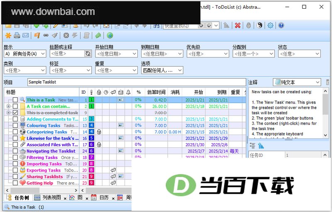The image size is (332, 212).
Task: Click priority 3 swatch in Adding Comments row
Action: pyautogui.click(x=91, y=119)
